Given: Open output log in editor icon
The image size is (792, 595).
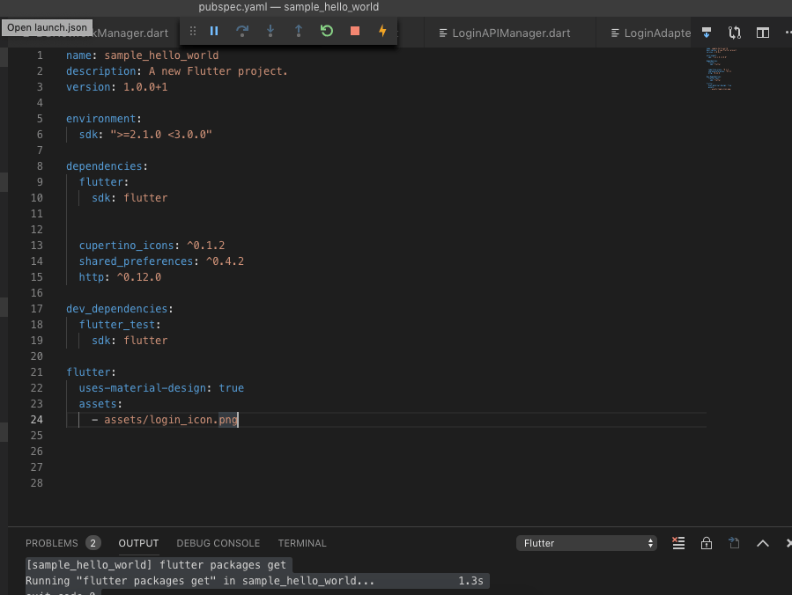Looking at the screenshot, I should pyautogui.click(x=734, y=543).
